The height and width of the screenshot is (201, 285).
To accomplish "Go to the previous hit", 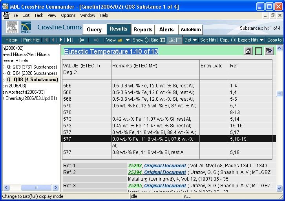I will (x=53, y=40).
